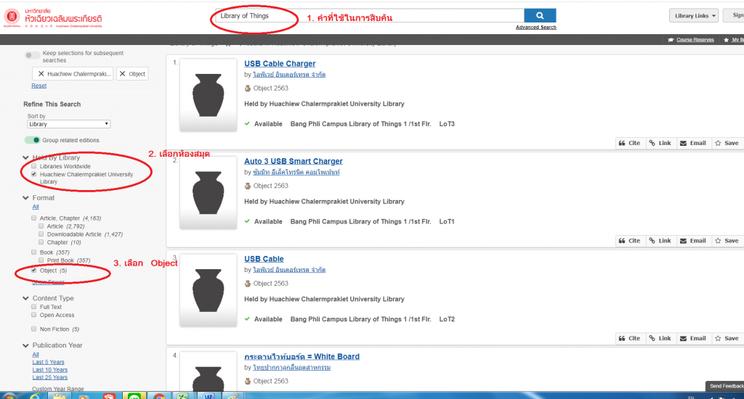This screenshot has height=399, width=744.
Task: Check the Full Text checkbox
Action: [x=33, y=307]
